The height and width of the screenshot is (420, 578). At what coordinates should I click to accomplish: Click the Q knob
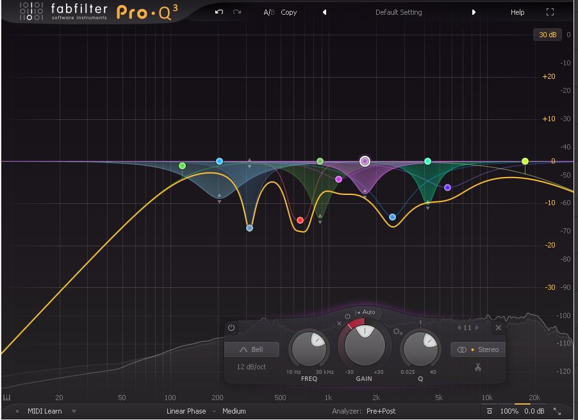point(420,348)
